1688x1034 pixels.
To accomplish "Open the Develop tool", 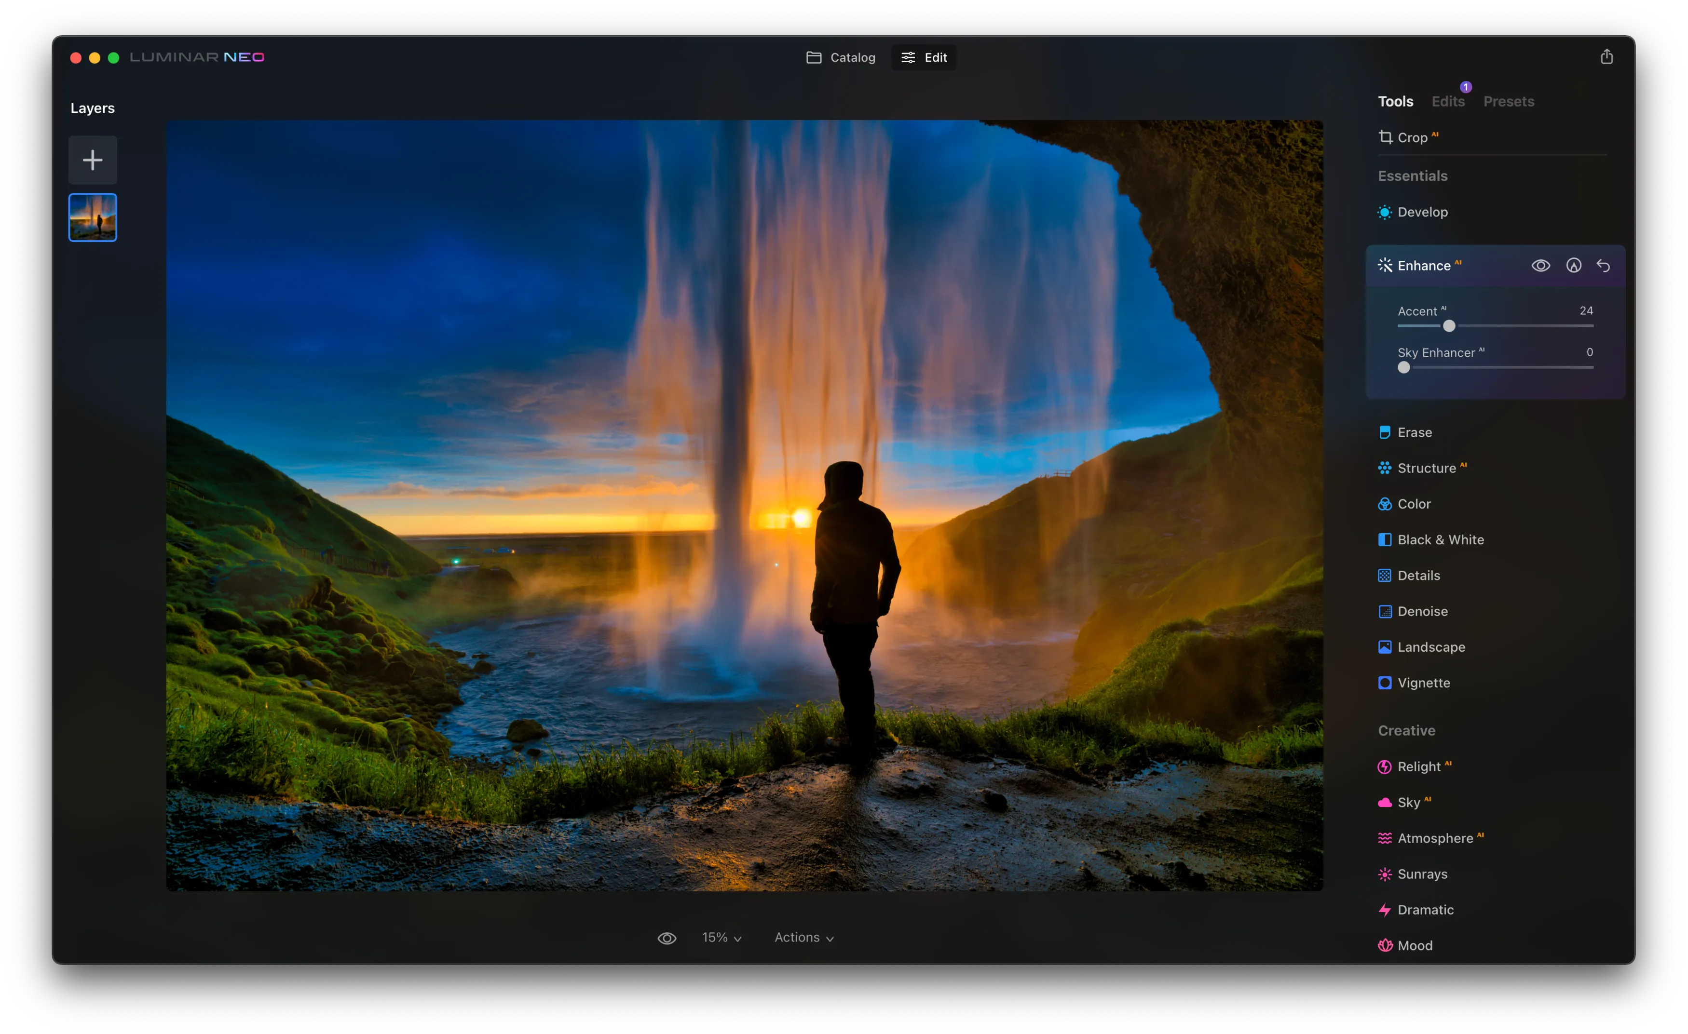I will point(1422,212).
